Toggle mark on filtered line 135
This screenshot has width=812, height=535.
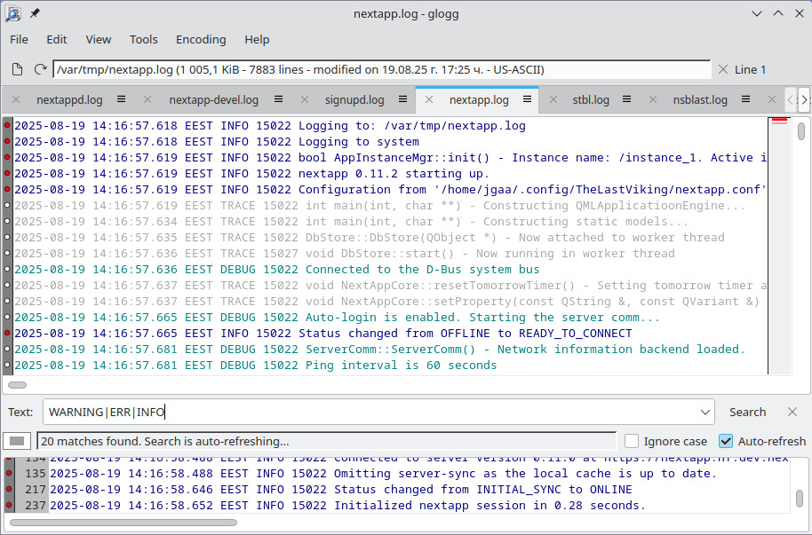tap(9, 473)
